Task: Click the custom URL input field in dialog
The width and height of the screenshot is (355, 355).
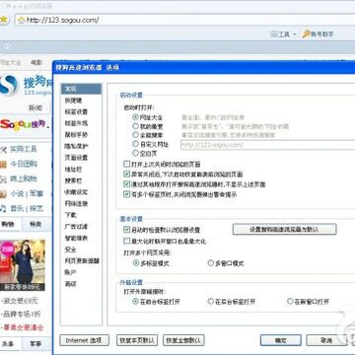Action: click(x=267, y=145)
